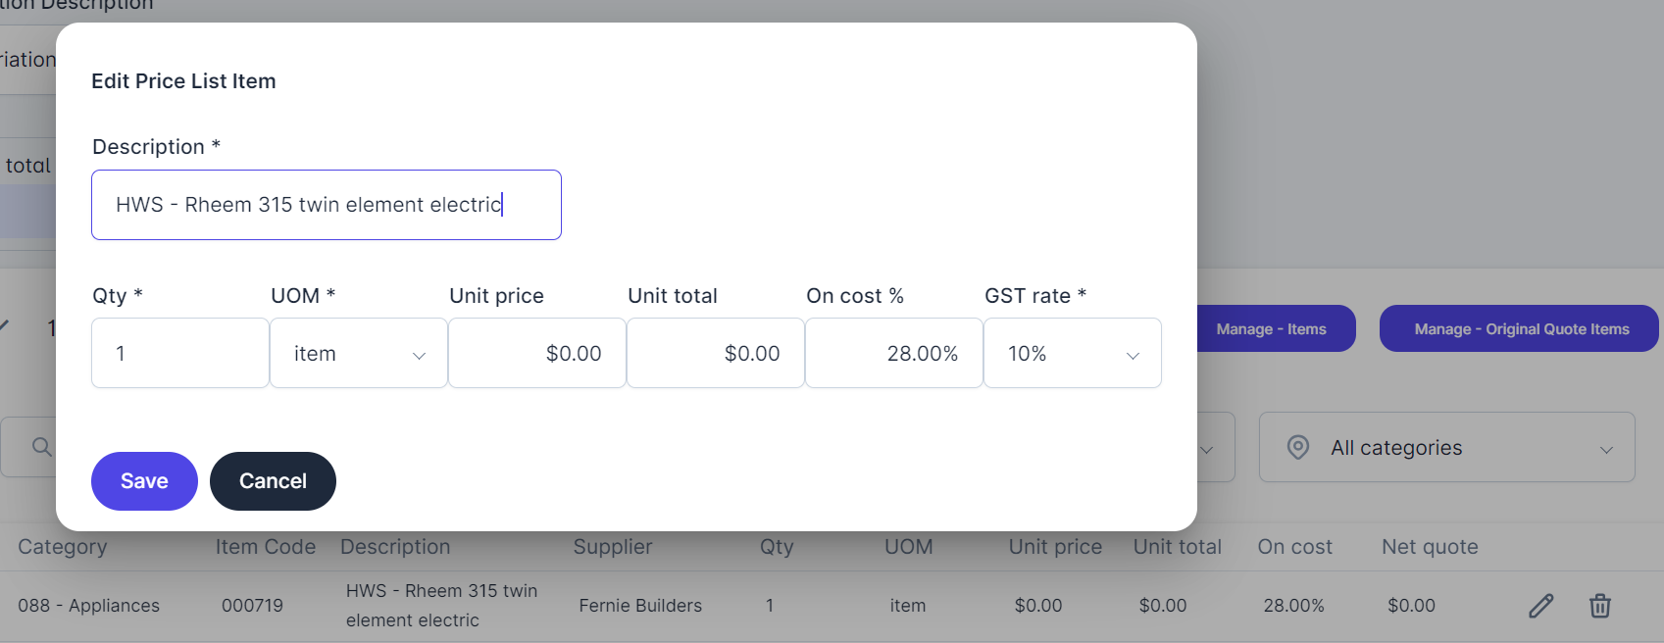
Task: Focus the Qty input field
Action: 179,353
